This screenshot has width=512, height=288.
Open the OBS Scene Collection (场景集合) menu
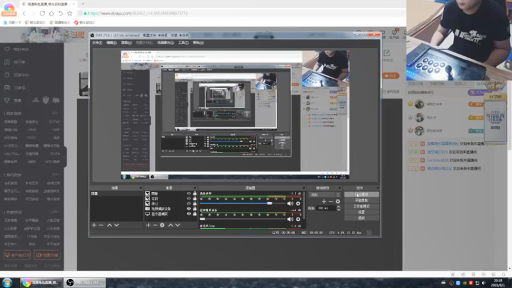point(166,43)
